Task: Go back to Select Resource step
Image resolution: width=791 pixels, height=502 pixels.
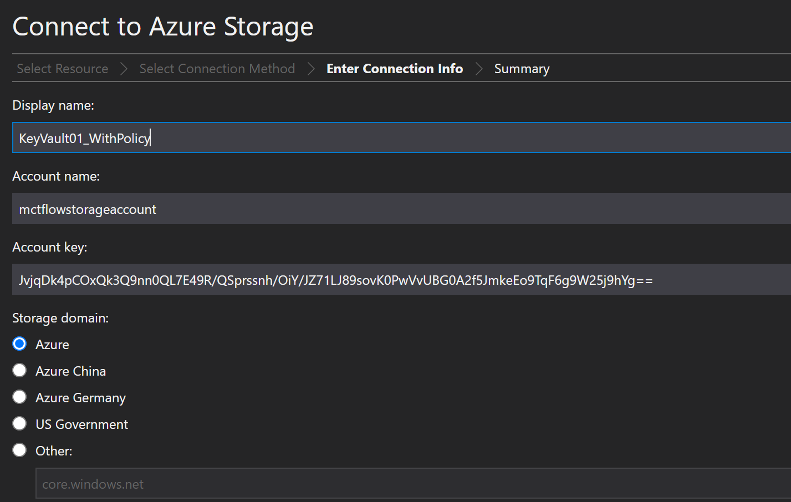Action: tap(62, 69)
